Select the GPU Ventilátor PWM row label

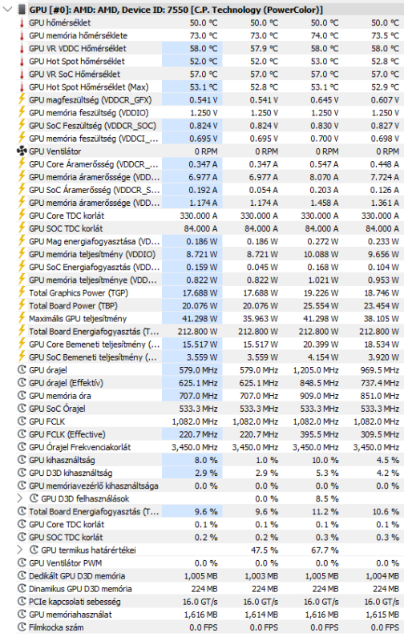(65, 563)
